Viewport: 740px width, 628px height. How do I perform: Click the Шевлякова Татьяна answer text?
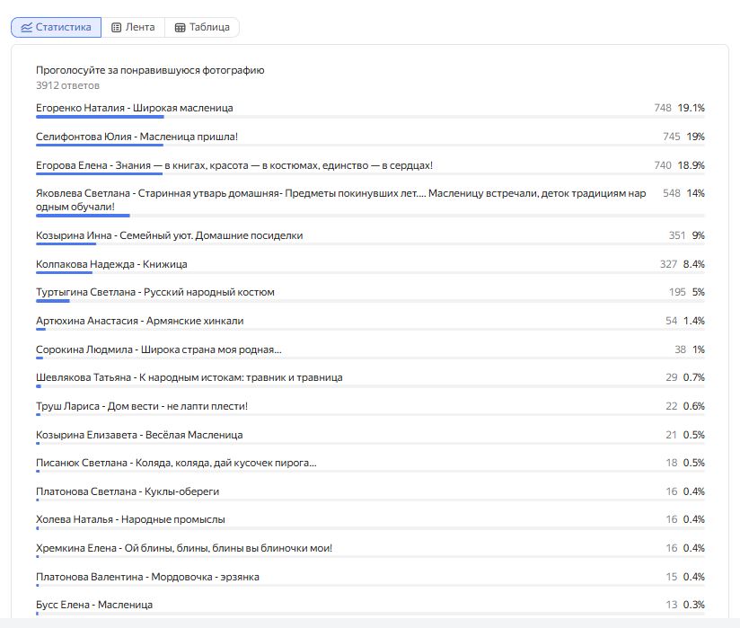pos(189,377)
